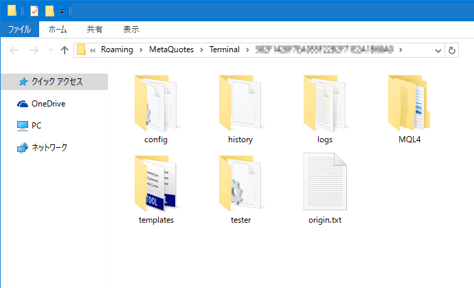Click the Terminal breadcrumb

pos(225,49)
